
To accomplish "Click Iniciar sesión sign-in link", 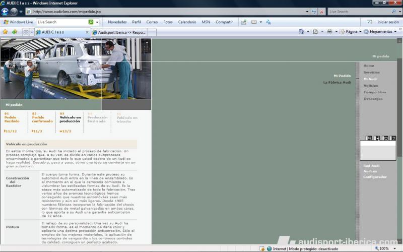I will coord(388,22).
